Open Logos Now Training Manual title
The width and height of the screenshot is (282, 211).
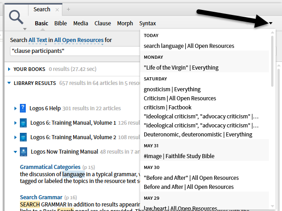click(x=64, y=152)
